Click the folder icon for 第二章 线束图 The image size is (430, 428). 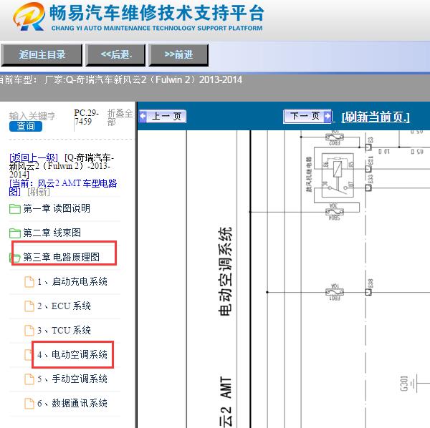click(x=15, y=233)
